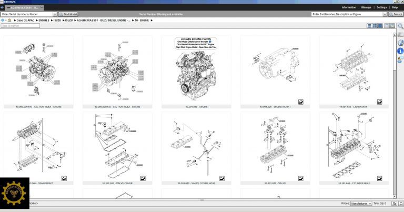The height and width of the screenshot is (212, 404).
Task: Navigate to ENGINES breadcrumb
Action: point(44,20)
